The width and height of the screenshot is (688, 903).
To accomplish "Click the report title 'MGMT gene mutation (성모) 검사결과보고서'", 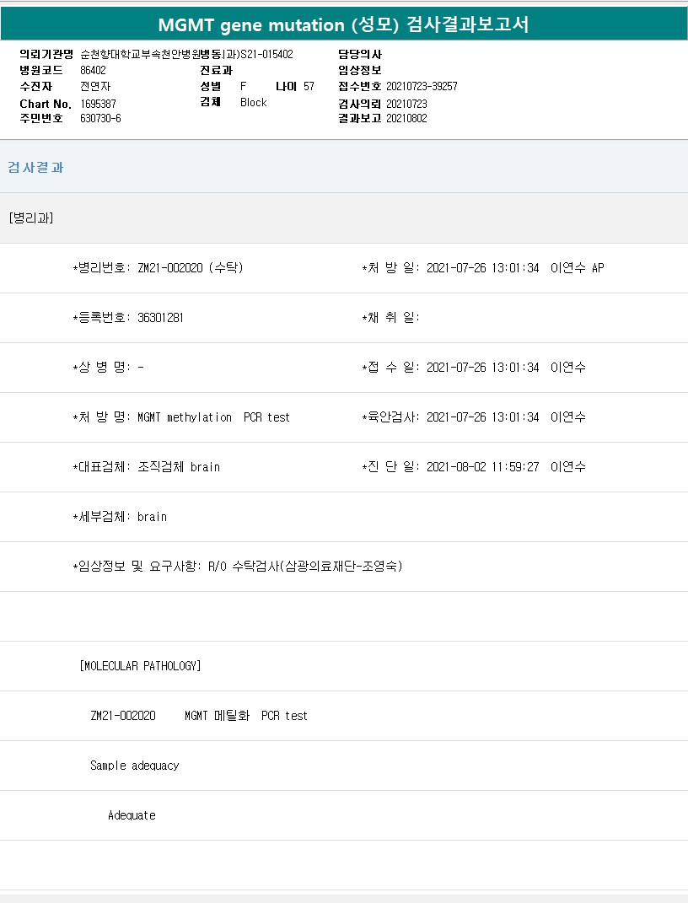I will click(344, 24).
